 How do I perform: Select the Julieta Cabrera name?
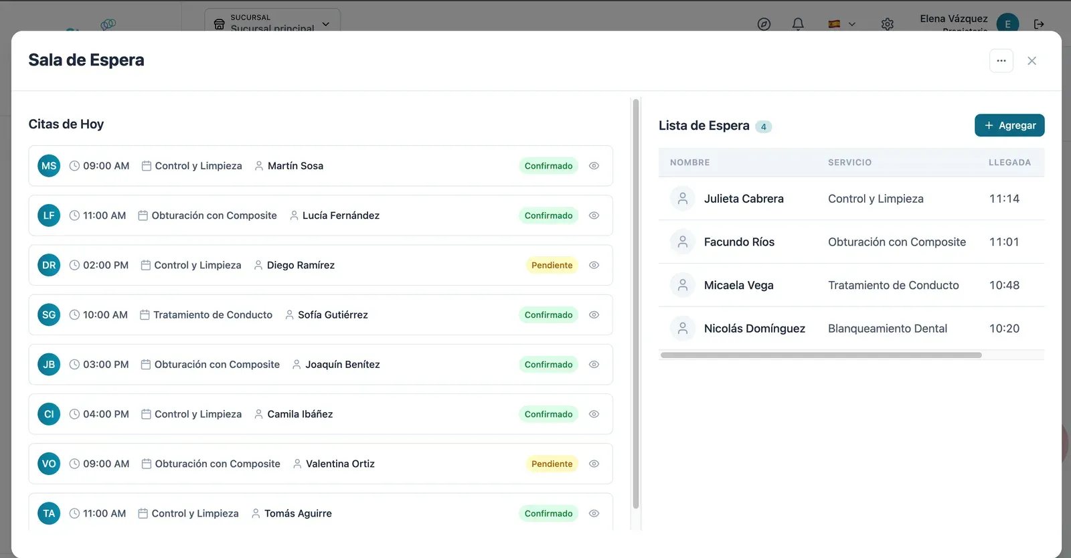coord(744,199)
